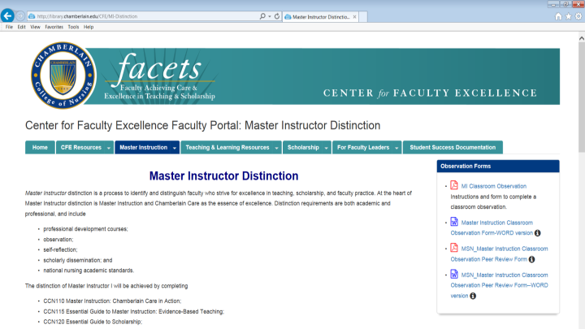Open the Edit menu
The height and width of the screenshot is (329, 585).
[21, 27]
